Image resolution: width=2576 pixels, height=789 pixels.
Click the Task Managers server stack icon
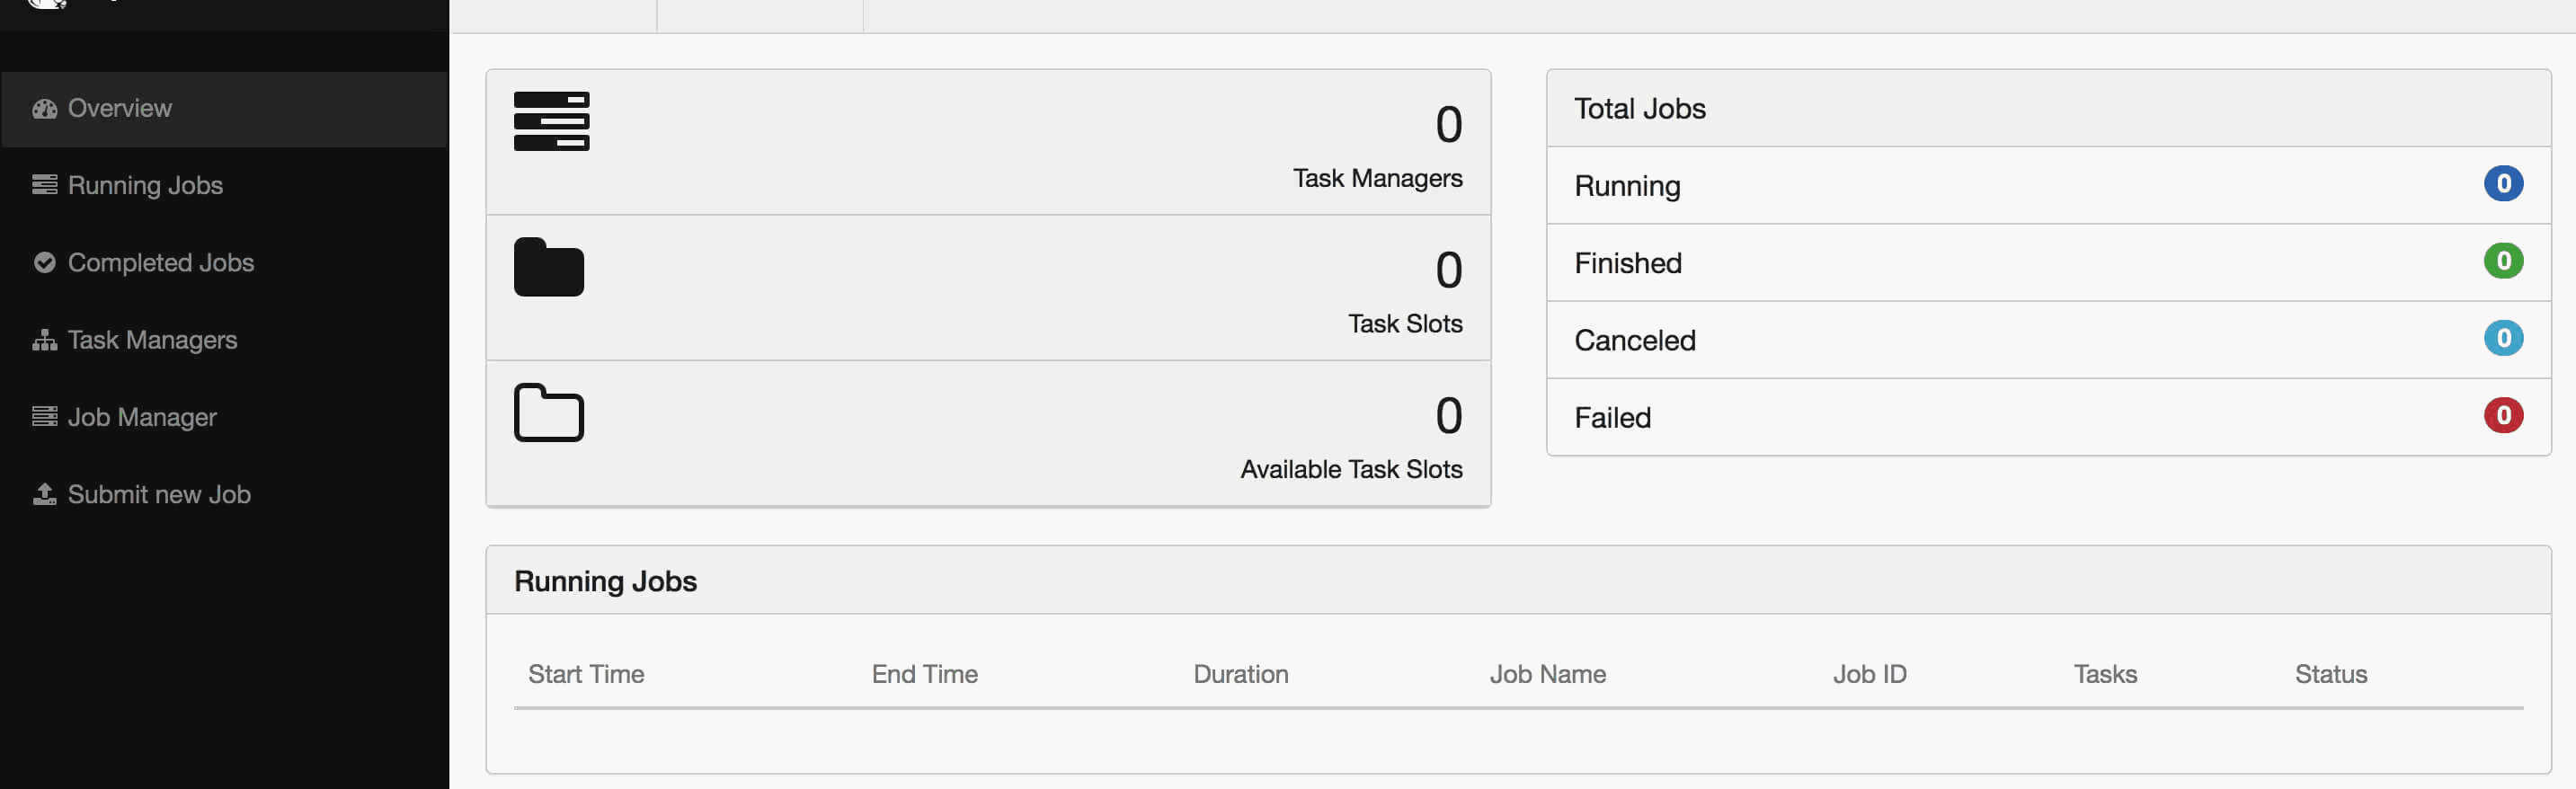click(x=551, y=122)
